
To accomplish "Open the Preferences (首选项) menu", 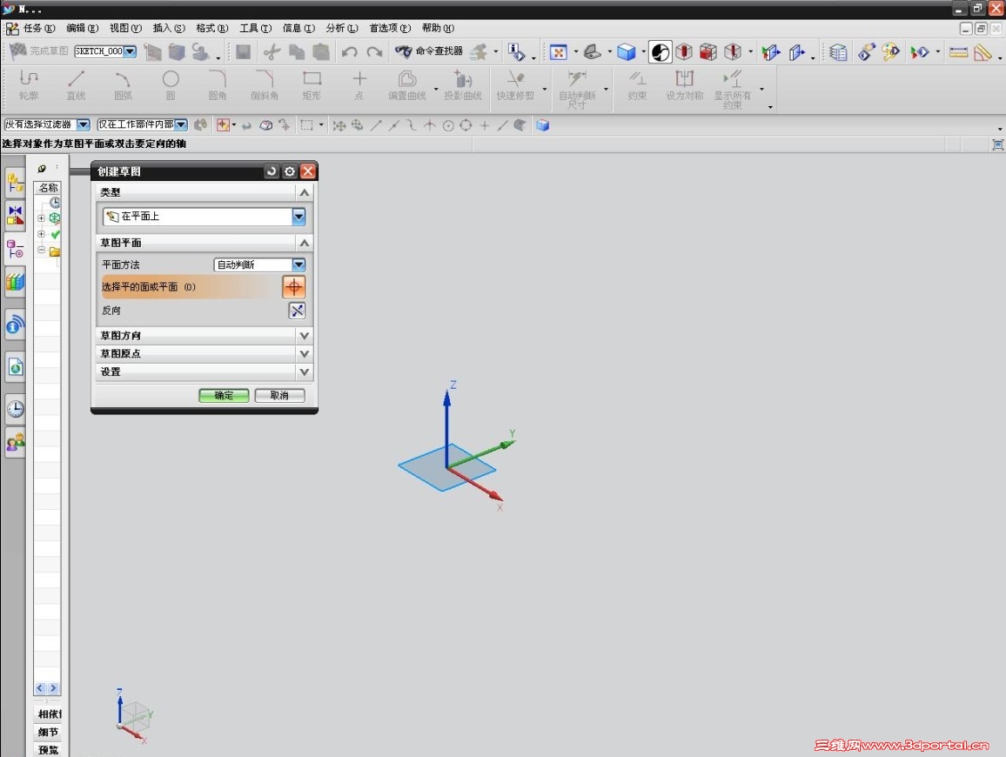I will tap(390, 28).
